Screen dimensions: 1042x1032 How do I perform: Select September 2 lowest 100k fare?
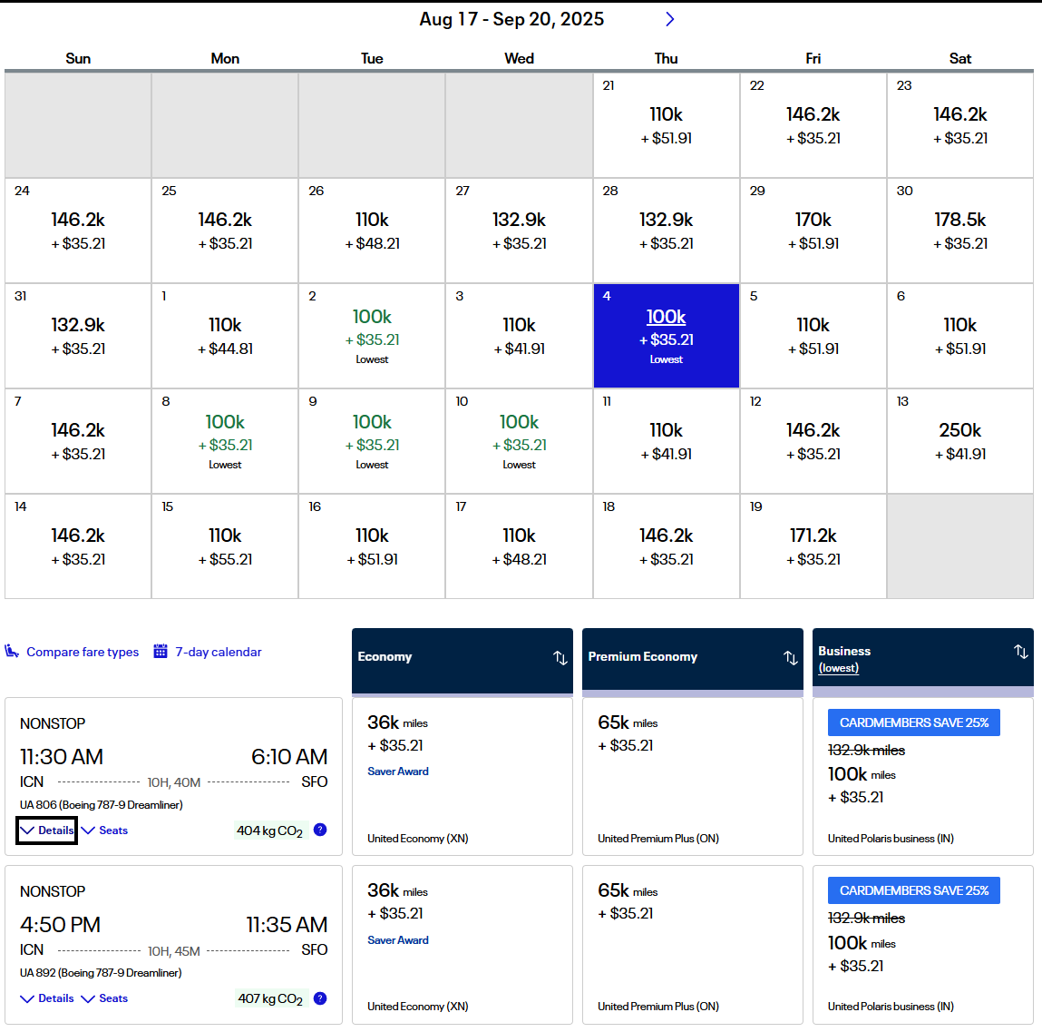372,336
